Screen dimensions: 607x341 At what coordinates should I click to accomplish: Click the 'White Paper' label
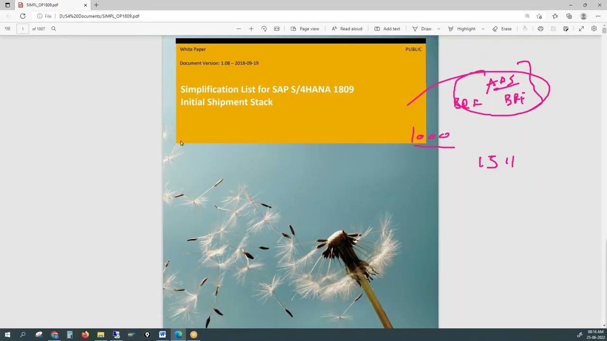click(x=193, y=49)
